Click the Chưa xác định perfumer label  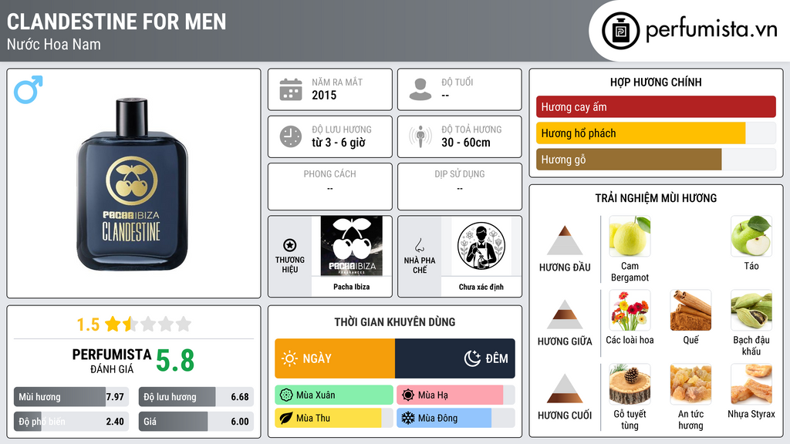tap(481, 287)
